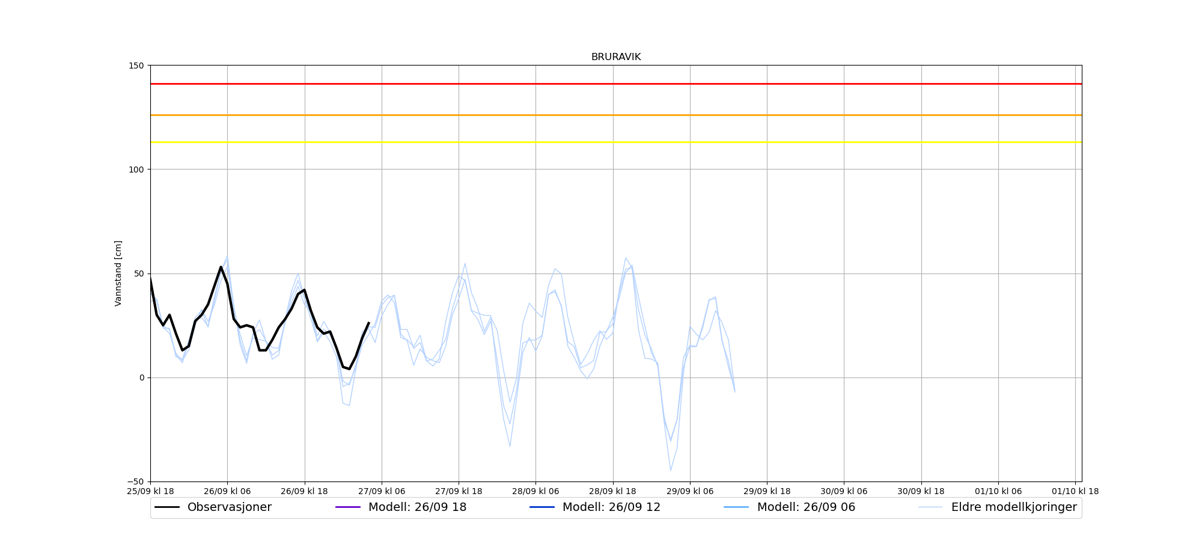Click the 0 y-axis tick label

(x=142, y=377)
